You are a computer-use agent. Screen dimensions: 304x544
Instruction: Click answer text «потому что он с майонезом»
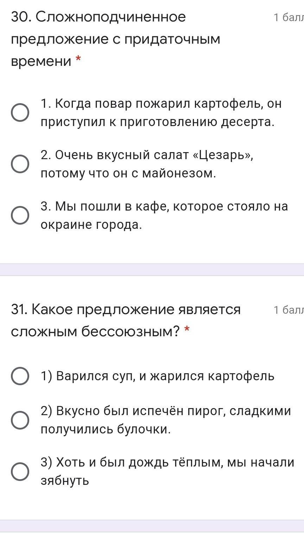coord(128,173)
